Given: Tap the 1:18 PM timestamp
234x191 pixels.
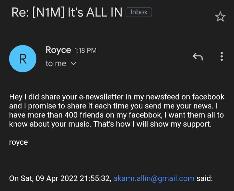Looking at the screenshot, I should (x=85, y=51).
